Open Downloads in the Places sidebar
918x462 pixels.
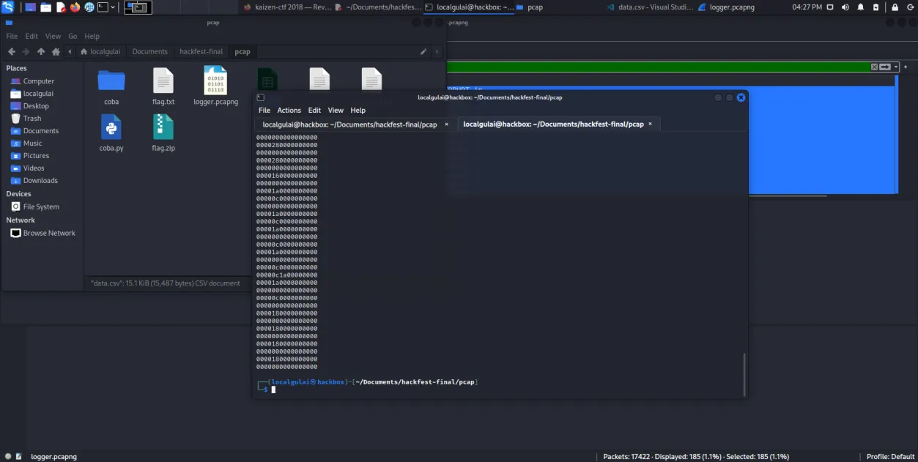click(x=40, y=181)
